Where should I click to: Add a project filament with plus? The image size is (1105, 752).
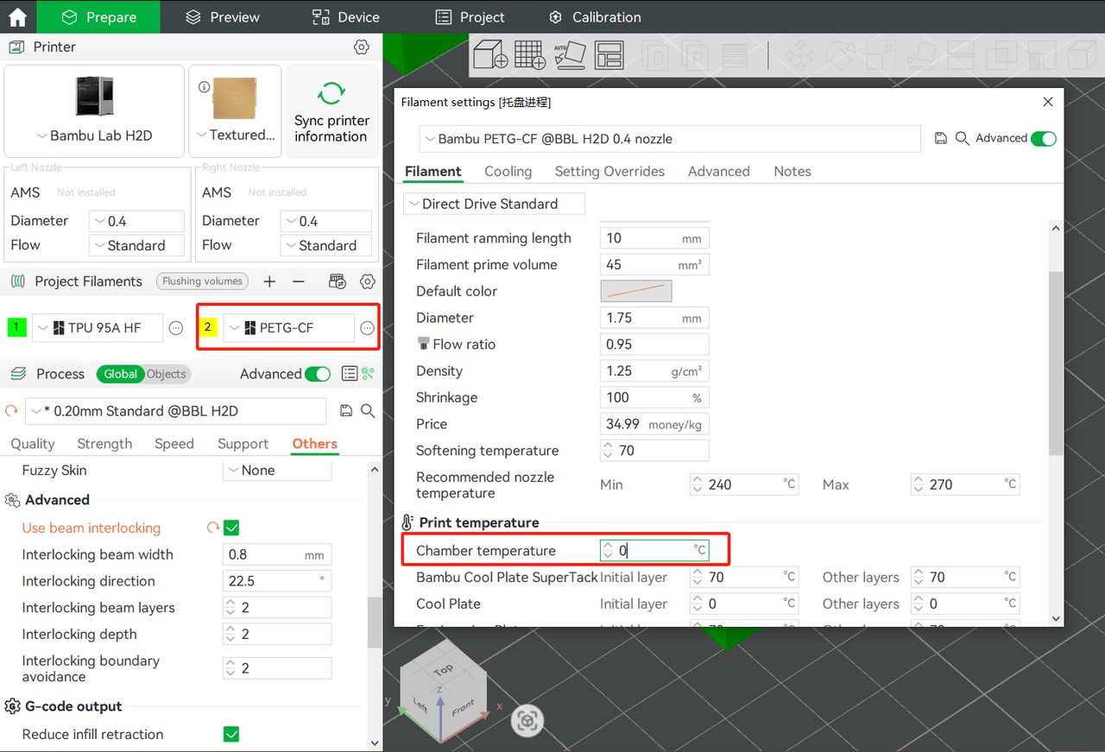[269, 281]
